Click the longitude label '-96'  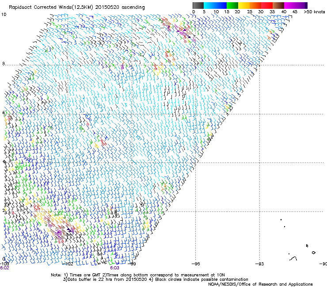196,264
